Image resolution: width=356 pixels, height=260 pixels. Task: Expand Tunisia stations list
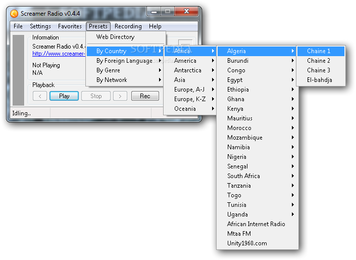pyautogui.click(x=257, y=205)
